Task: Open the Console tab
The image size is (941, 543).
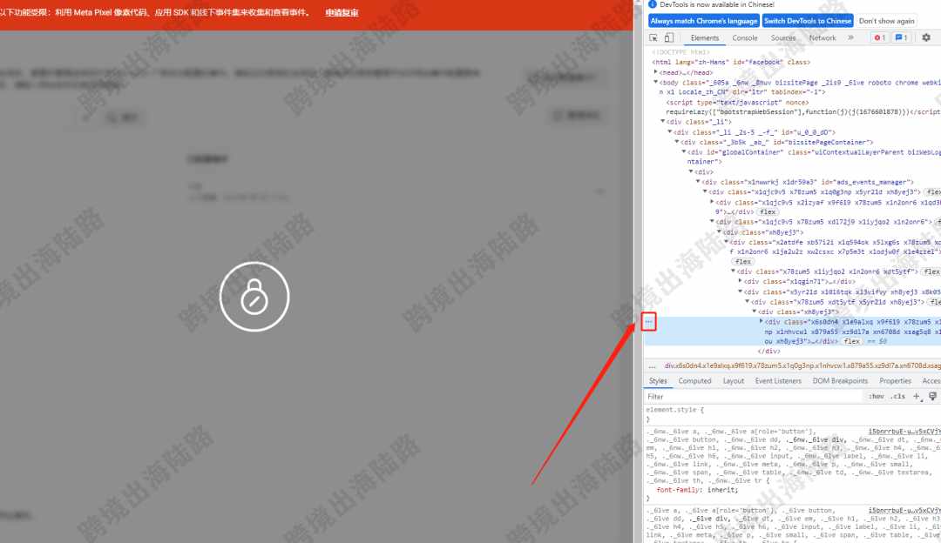Action: tap(745, 37)
